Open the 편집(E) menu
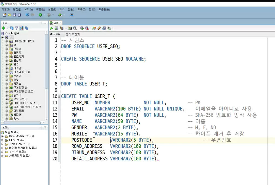This screenshot has height=185, width=275. point(17,9)
